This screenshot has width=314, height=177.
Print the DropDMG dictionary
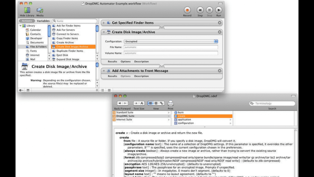point(171,103)
